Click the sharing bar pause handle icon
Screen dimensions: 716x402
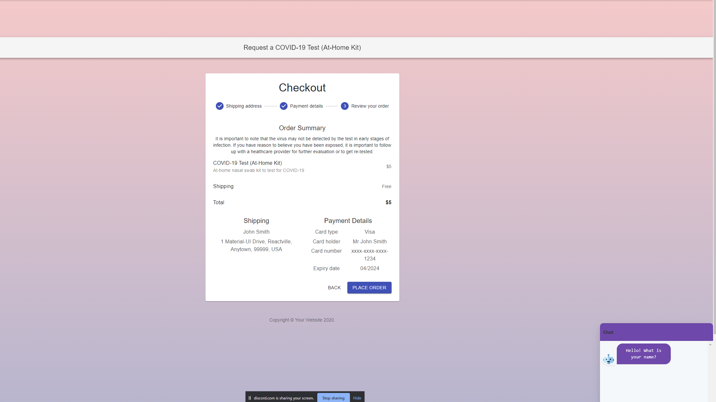coord(249,398)
